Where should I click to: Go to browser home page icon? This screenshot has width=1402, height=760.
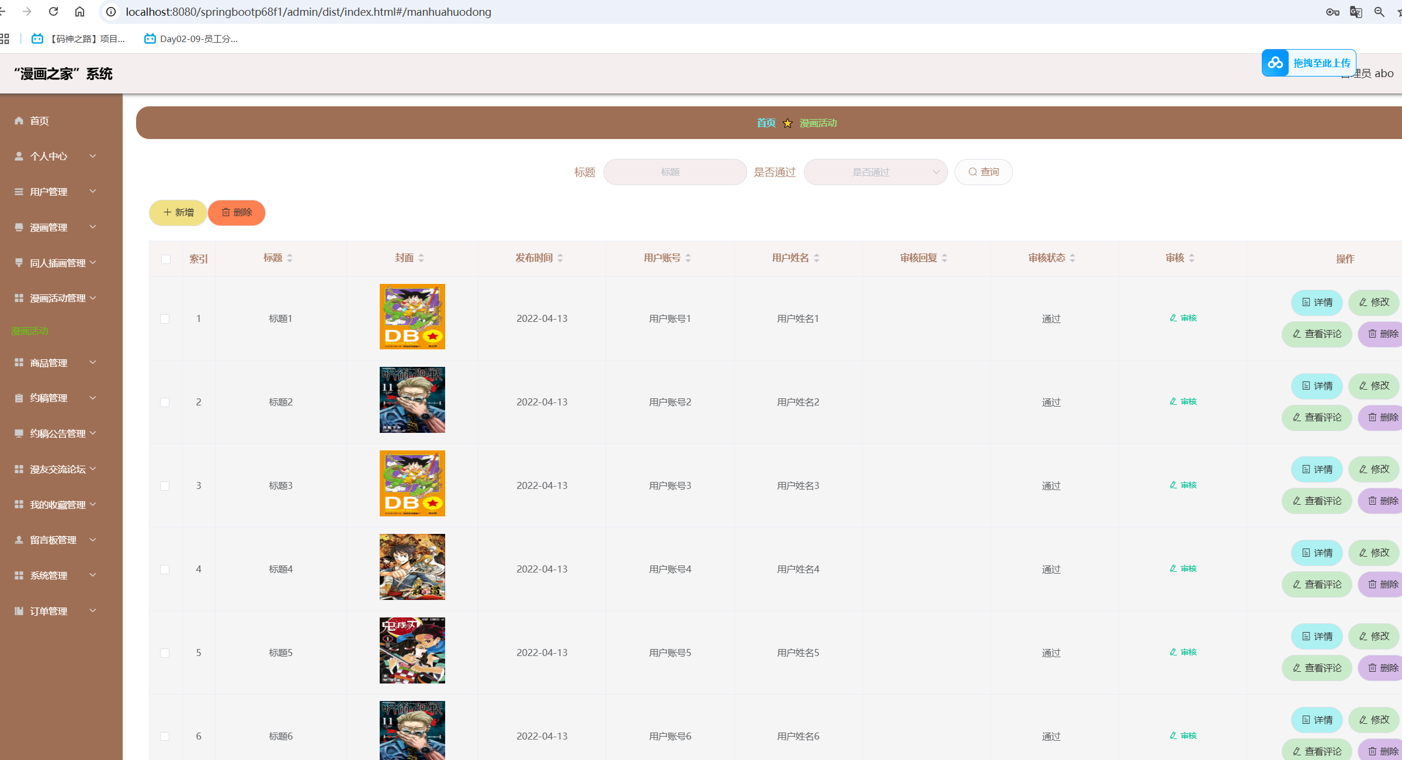[x=80, y=12]
